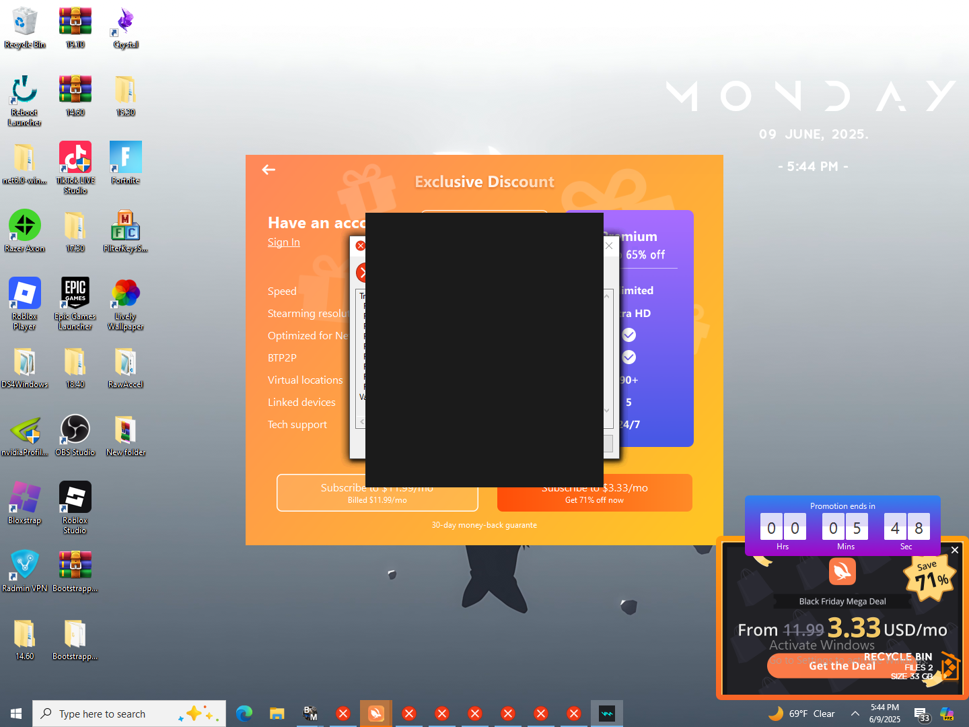Image resolution: width=969 pixels, height=727 pixels.
Task: Open the Bootstrapp... WinRAR archive
Action: [75, 572]
